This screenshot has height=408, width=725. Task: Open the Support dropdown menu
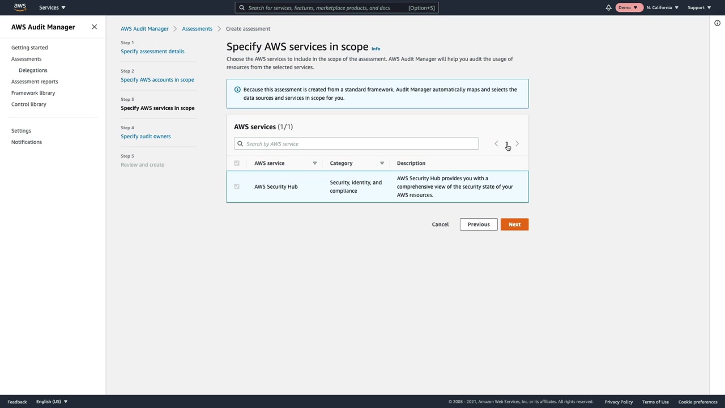coord(699,7)
